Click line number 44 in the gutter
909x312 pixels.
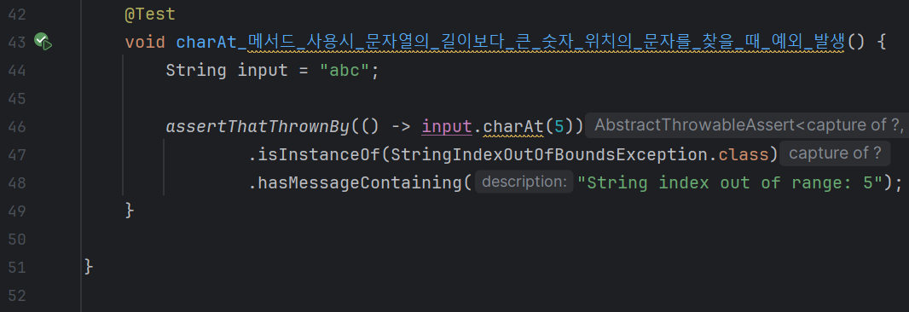pyautogui.click(x=16, y=71)
